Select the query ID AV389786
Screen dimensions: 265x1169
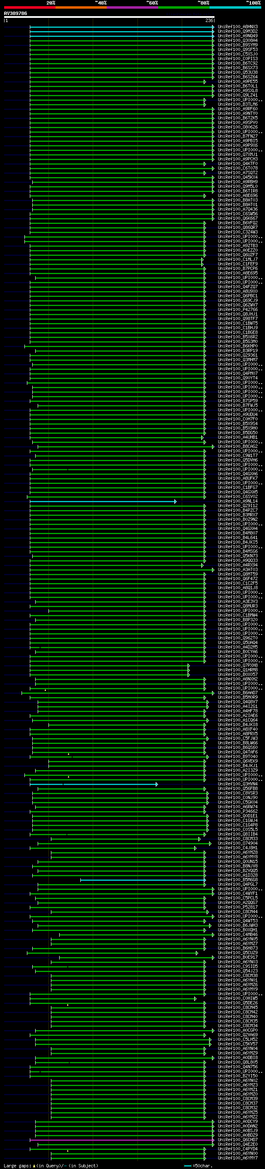(x=15, y=13)
